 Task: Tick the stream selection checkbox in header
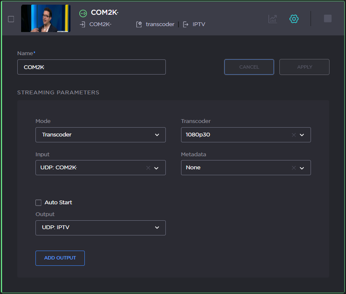click(x=11, y=19)
